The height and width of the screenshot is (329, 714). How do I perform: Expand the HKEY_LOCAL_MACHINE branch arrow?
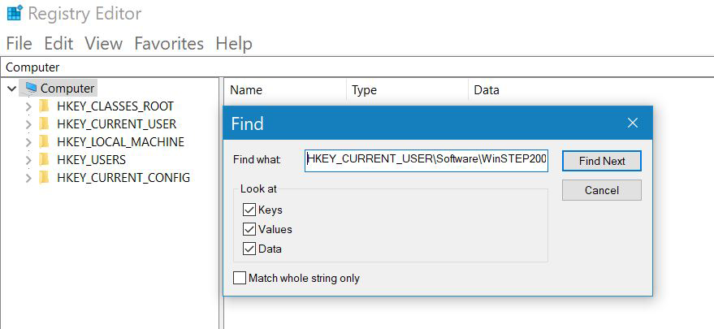click(x=28, y=142)
